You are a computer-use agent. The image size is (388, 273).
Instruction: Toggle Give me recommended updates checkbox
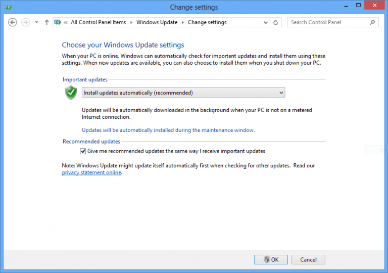pyautogui.click(x=83, y=151)
